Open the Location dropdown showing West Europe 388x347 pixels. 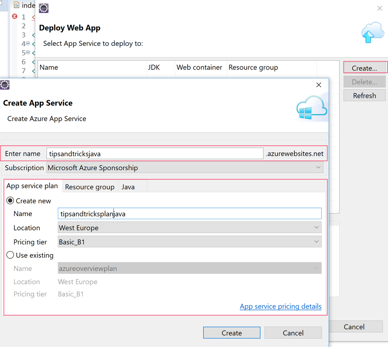(x=190, y=227)
